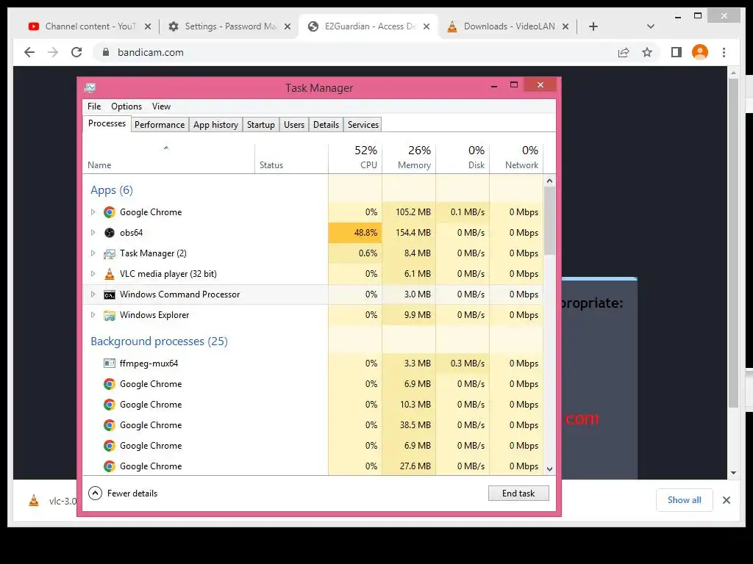Click the Status column header
This screenshot has width=753, height=564.
coord(291,158)
